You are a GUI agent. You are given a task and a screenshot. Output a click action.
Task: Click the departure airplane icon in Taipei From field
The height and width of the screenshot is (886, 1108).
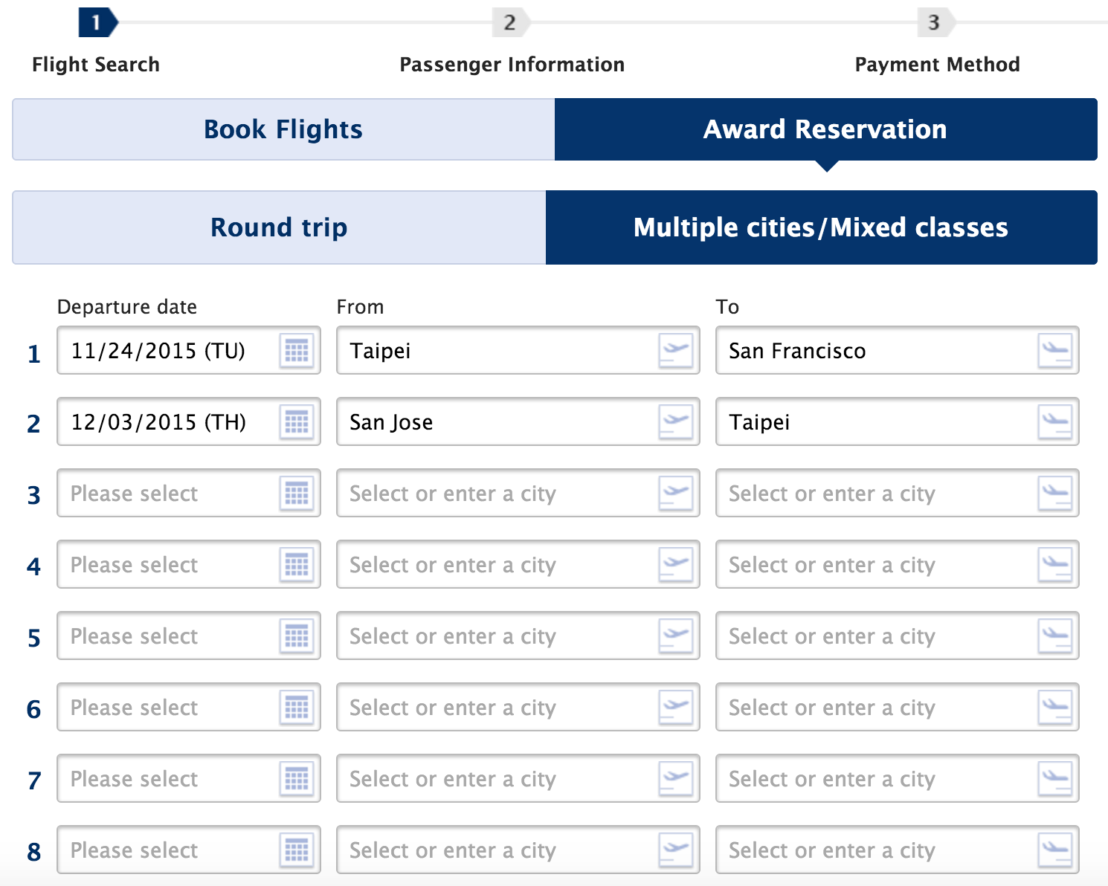coord(676,350)
